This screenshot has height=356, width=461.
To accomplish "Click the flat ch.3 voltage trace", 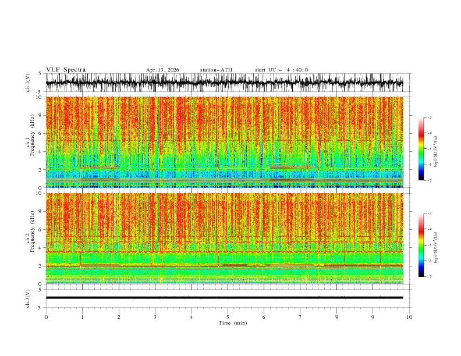I will pyautogui.click(x=225, y=298).
